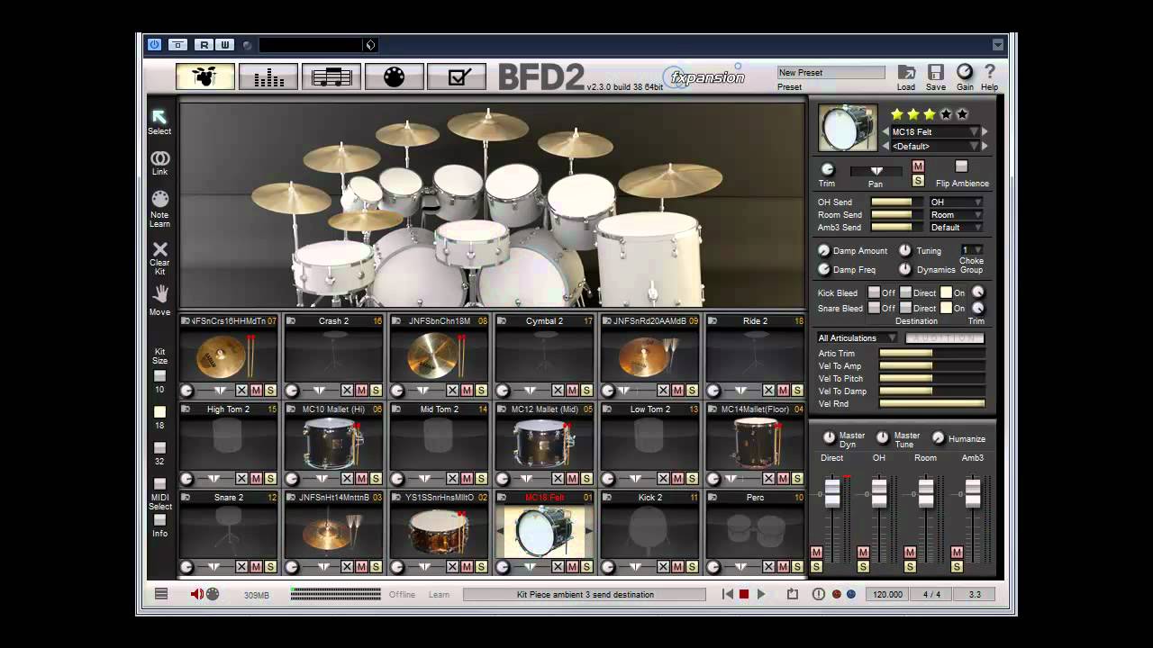Toggle the red speaker audio icon
Image resolution: width=1153 pixels, height=648 pixels.
(x=197, y=594)
